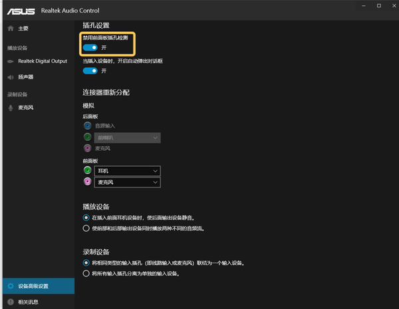The image size is (399, 309).
Task: Open the rear panel 前喇叭 dropdown
Action: click(128, 138)
